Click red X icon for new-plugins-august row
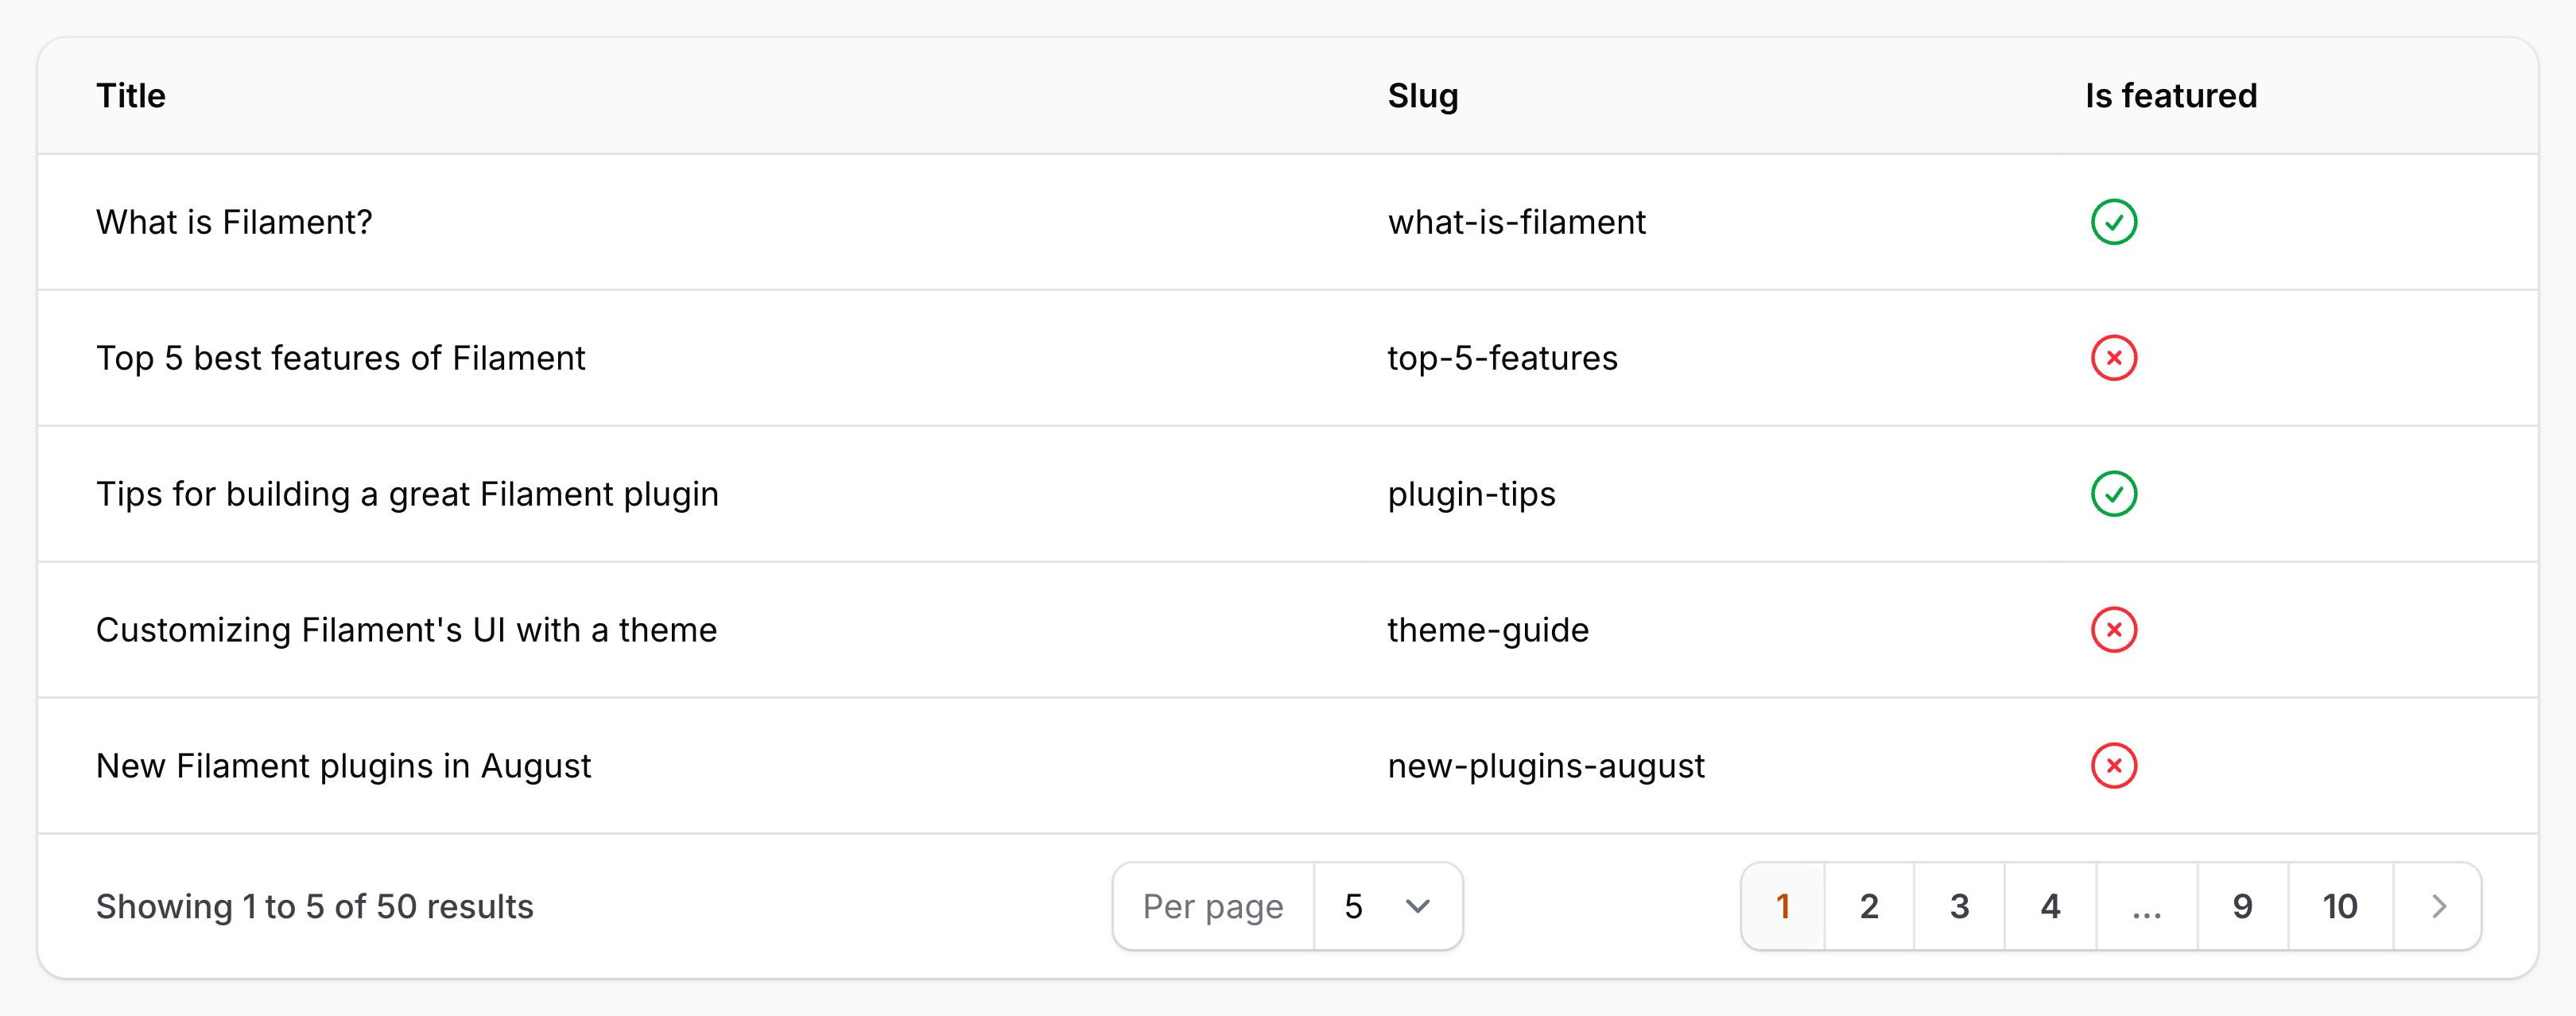This screenshot has width=2576, height=1016. [2113, 766]
